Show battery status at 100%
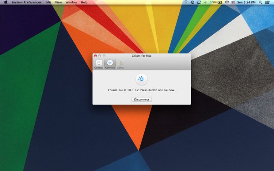The width and height of the screenshot is (274, 171). click(x=216, y=2)
